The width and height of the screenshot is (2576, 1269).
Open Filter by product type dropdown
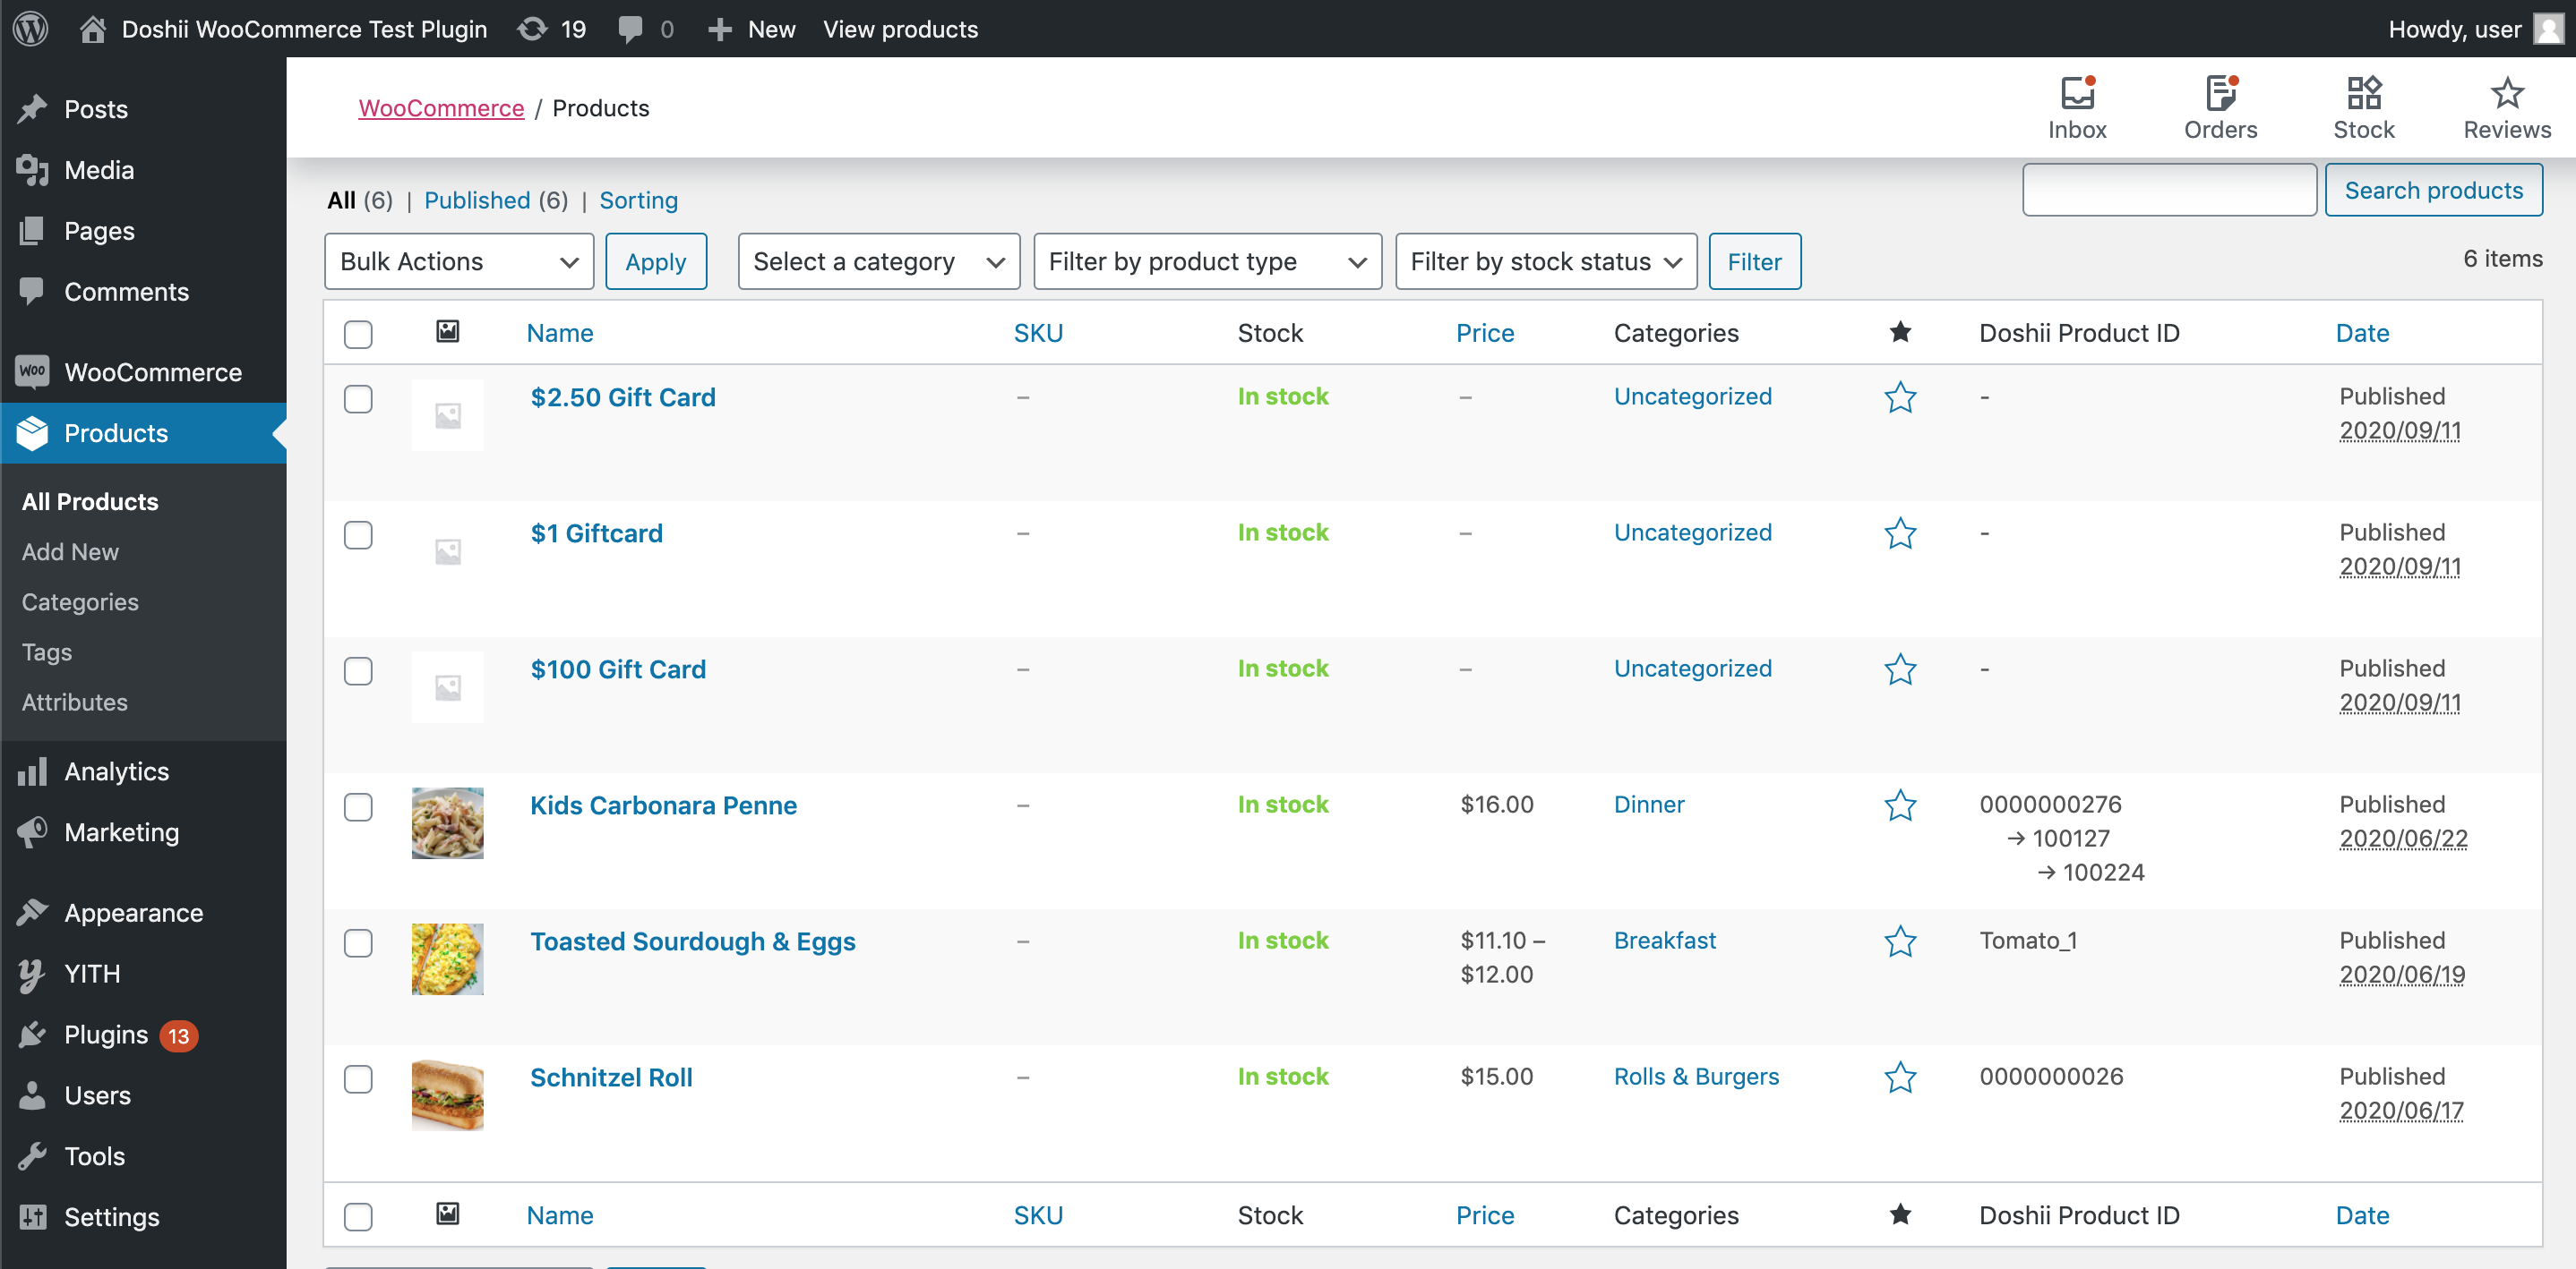1207,262
